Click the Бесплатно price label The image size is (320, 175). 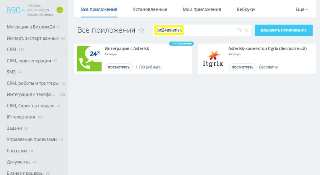click(268, 67)
